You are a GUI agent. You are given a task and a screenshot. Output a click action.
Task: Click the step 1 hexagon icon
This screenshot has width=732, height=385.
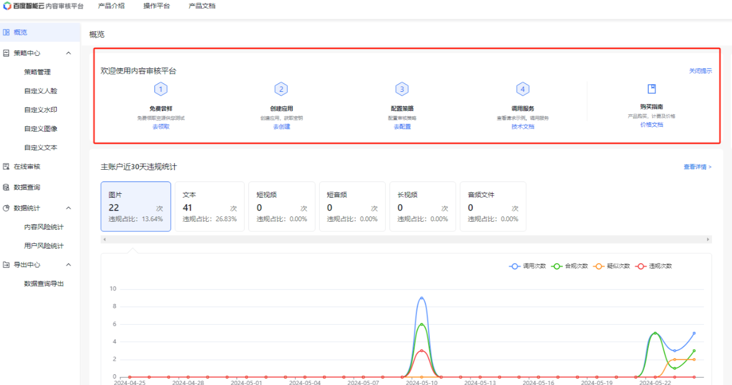160,89
